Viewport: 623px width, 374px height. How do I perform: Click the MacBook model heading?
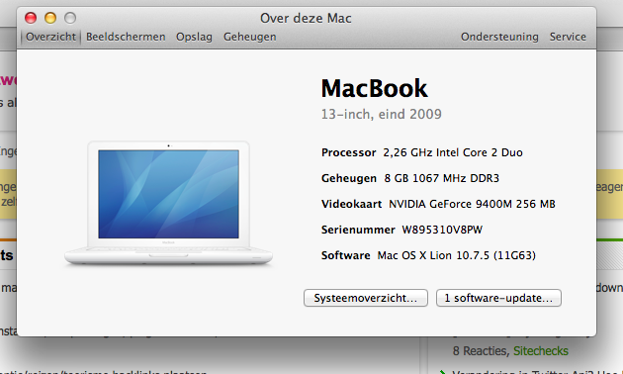[374, 88]
